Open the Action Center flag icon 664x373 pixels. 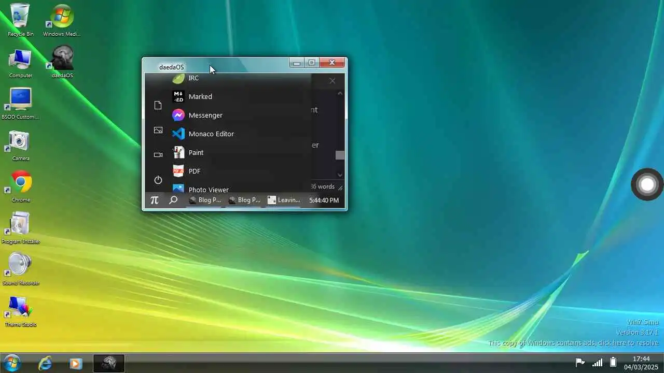click(580, 363)
